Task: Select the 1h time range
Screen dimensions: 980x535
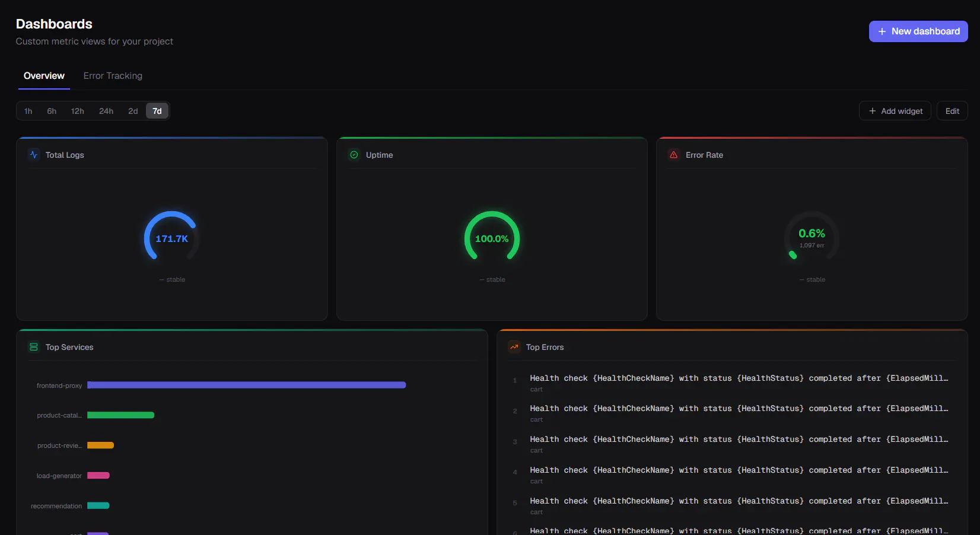Action: (x=28, y=111)
